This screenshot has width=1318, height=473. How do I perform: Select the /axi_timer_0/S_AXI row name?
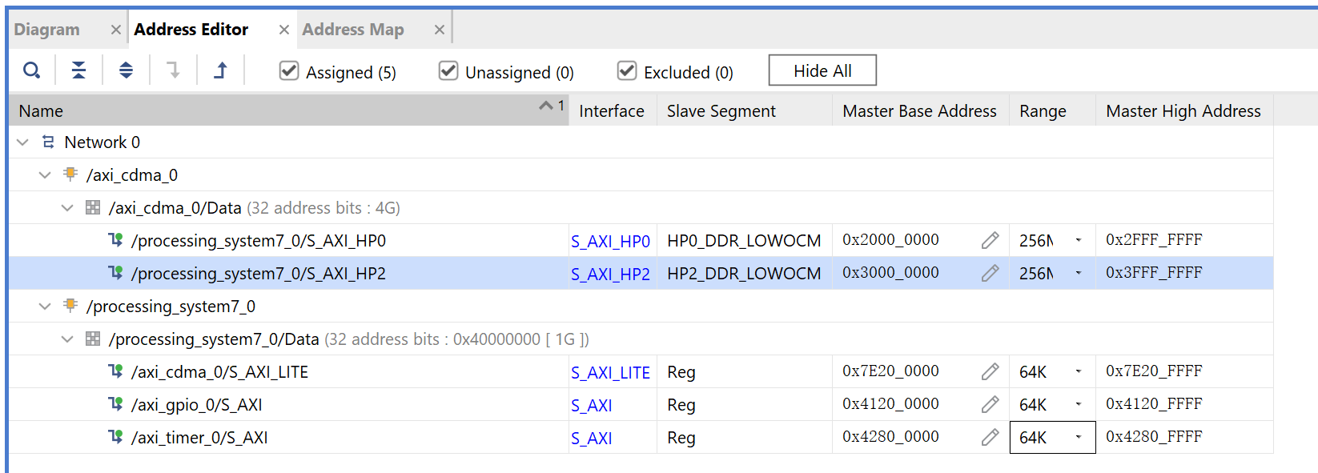click(x=199, y=438)
